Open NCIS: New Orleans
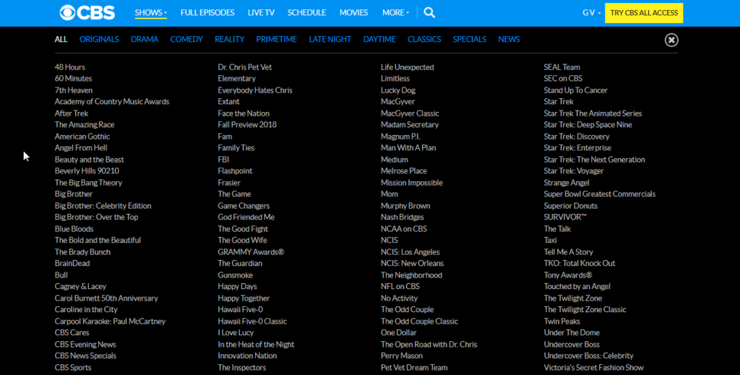Viewport: 740px width, 375px height. pyautogui.click(x=412, y=263)
